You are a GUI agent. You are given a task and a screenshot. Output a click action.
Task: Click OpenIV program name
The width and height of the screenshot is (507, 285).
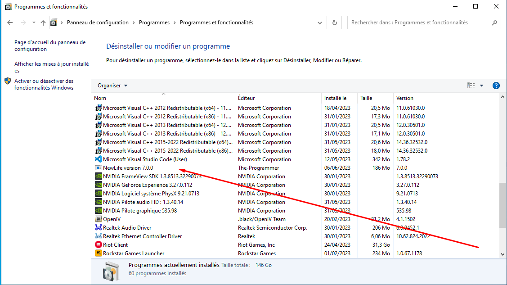pyautogui.click(x=112, y=219)
